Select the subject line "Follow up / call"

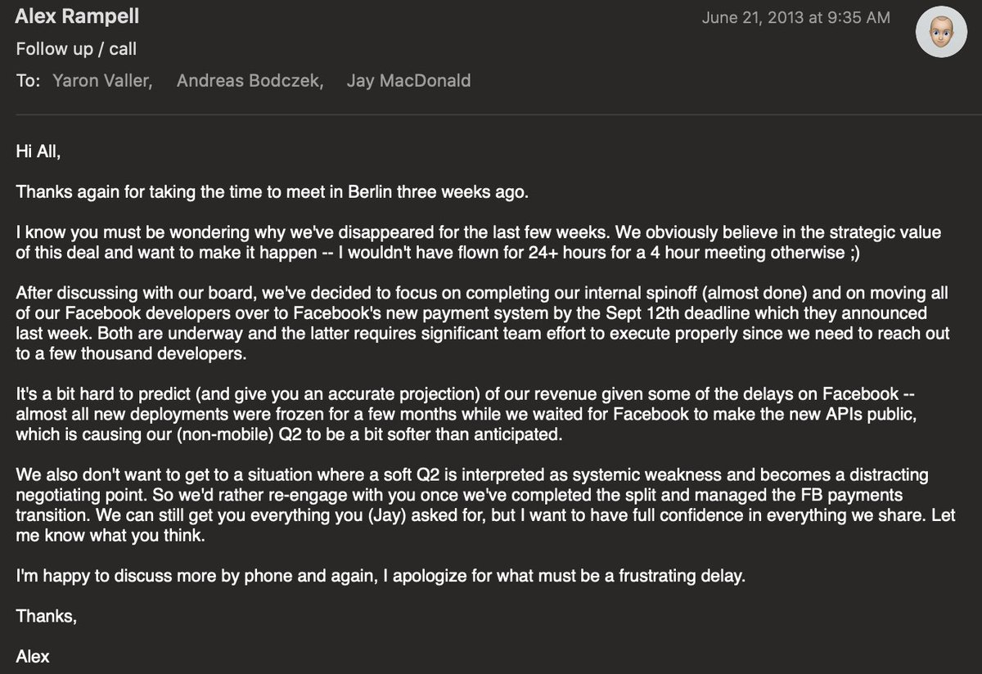pyautogui.click(x=76, y=49)
